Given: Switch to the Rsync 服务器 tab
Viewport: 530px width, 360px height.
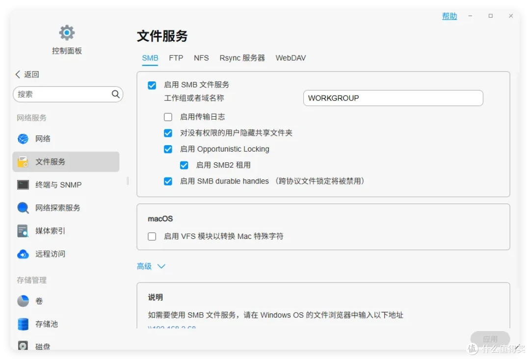Looking at the screenshot, I should pos(242,58).
